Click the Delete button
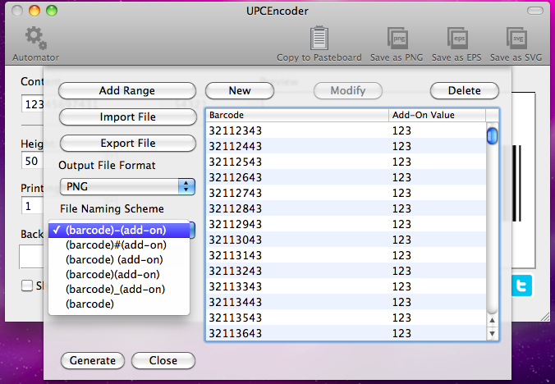This screenshot has width=555, height=384. pyautogui.click(x=465, y=90)
